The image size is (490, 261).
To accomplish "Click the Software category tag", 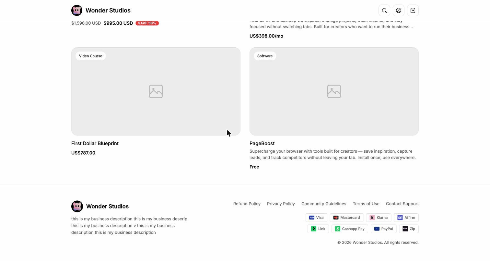I will point(265,56).
